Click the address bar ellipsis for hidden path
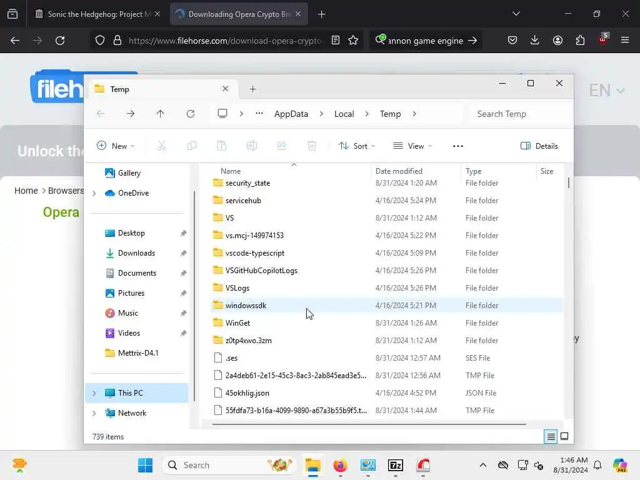The width and height of the screenshot is (640, 480). pyautogui.click(x=259, y=114)
